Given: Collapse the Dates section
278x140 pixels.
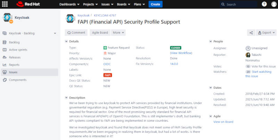Looking at the screenshot, I should click(211, 88).
